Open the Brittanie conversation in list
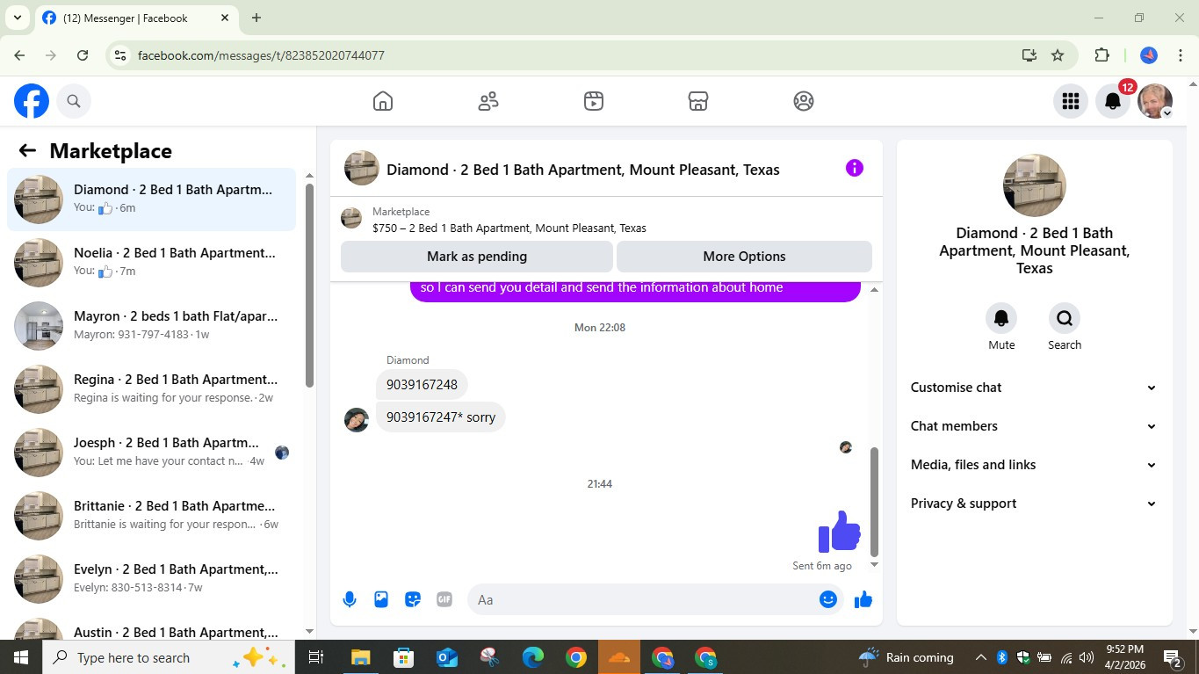1199x674 pixels. (152, 516)
